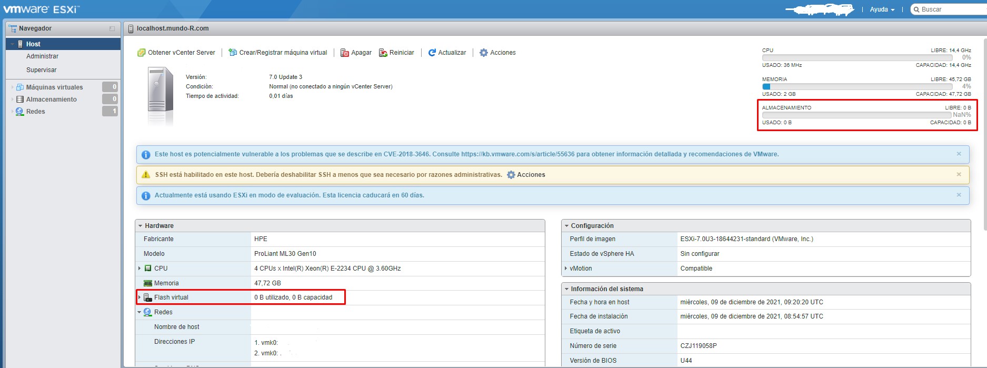Expand the CPU row details

[139, 268]
